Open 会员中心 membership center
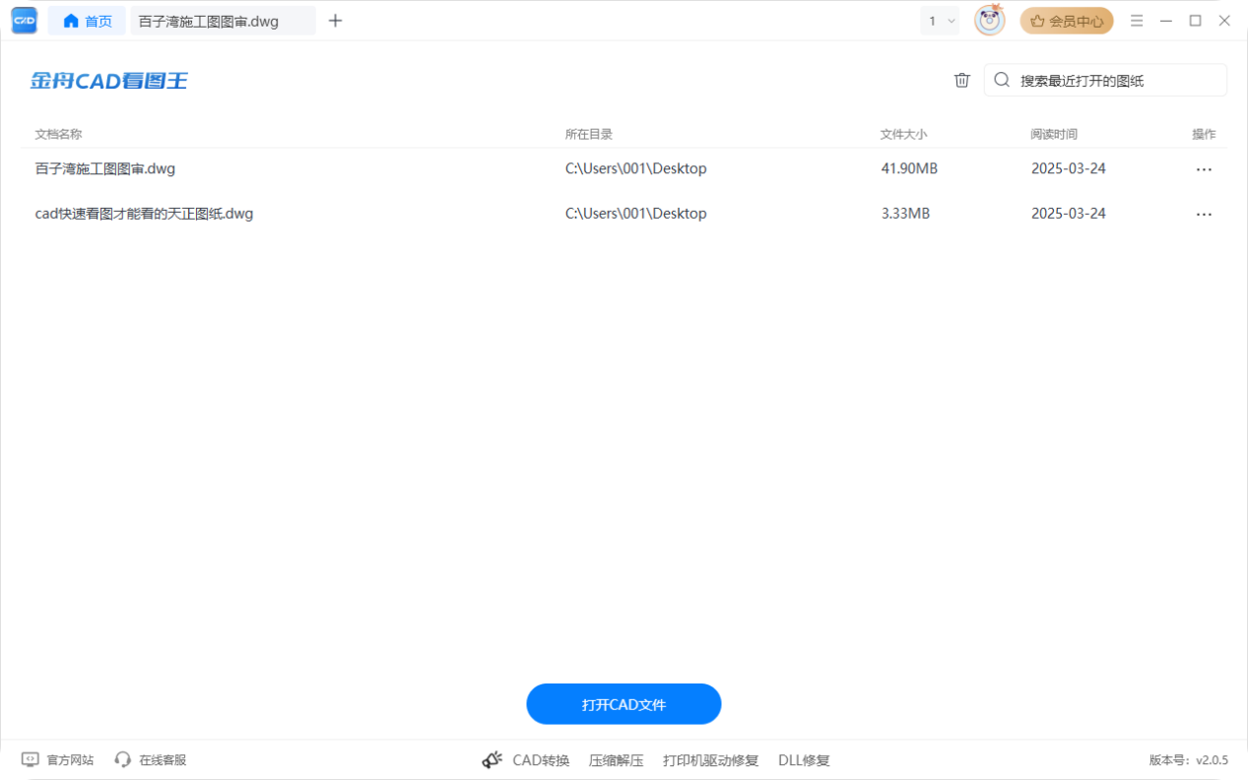Screen dimensions: 1248x780 point(1067,21)
